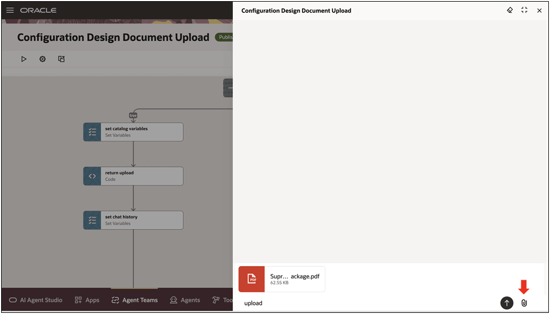Clear the chat with the eraser icon

510,11
